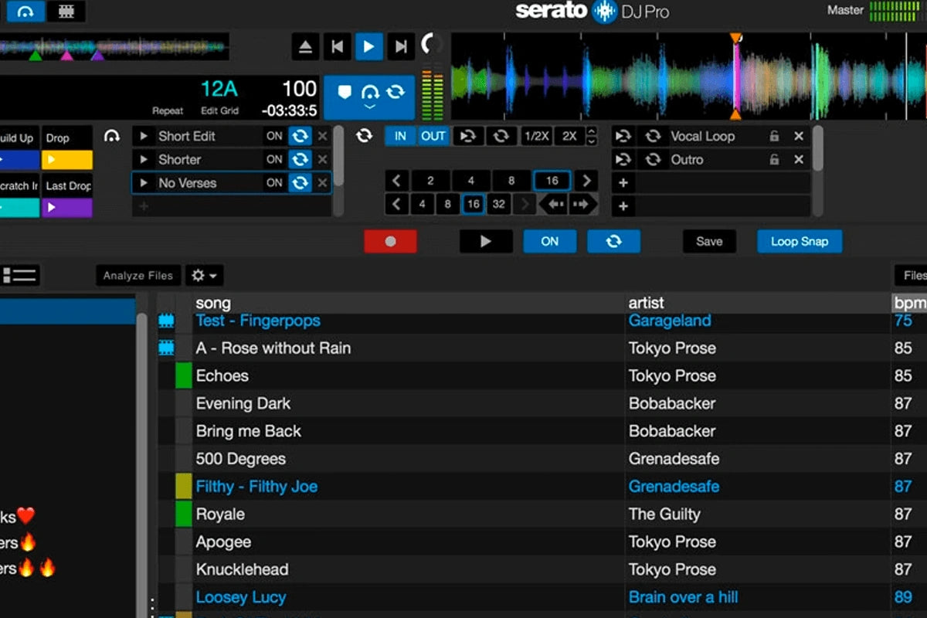Click the red record icon in the Flip panel
The height and width of the screenshot is (618, 927).
click(x=390, y=241)
